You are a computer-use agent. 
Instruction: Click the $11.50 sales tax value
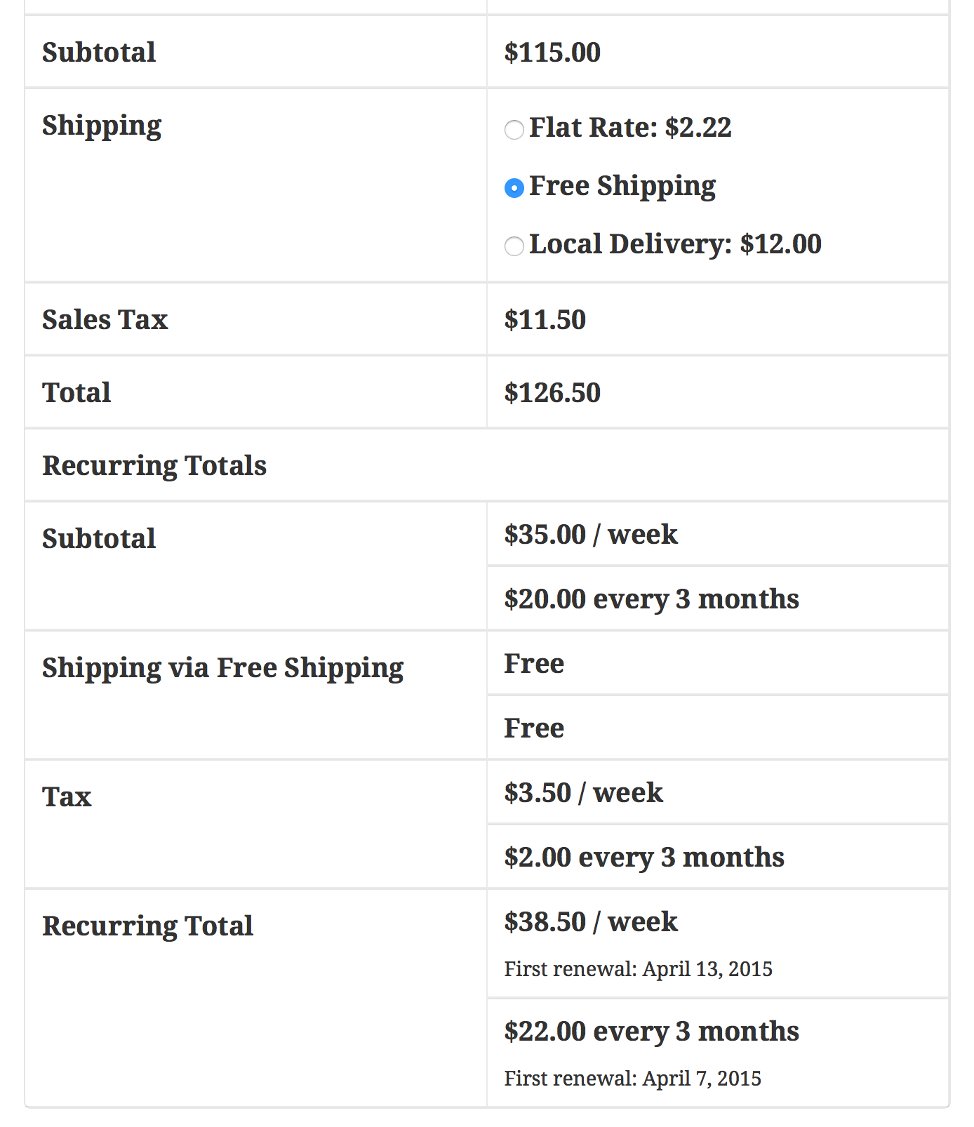pyautogui.click(x=545, y=320)
